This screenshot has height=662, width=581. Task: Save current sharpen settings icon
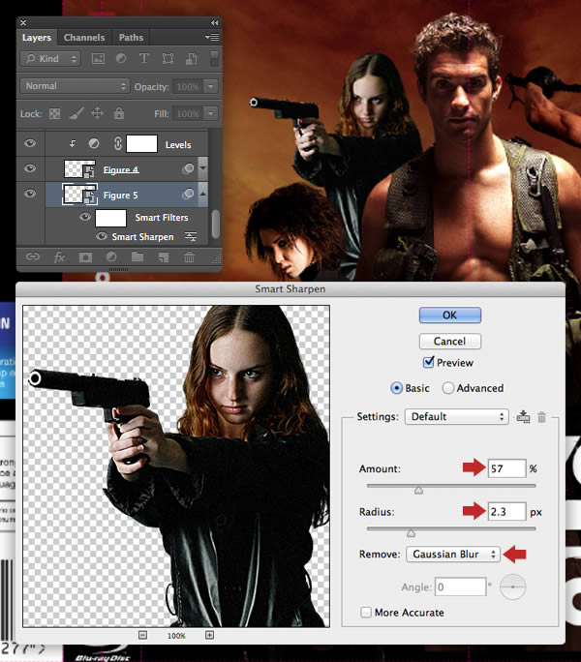pos(523,417)
